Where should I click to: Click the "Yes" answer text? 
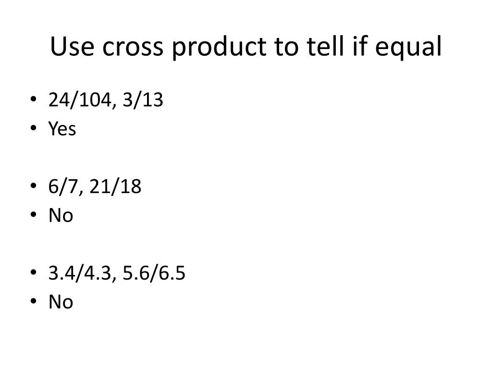pos(62,129)
